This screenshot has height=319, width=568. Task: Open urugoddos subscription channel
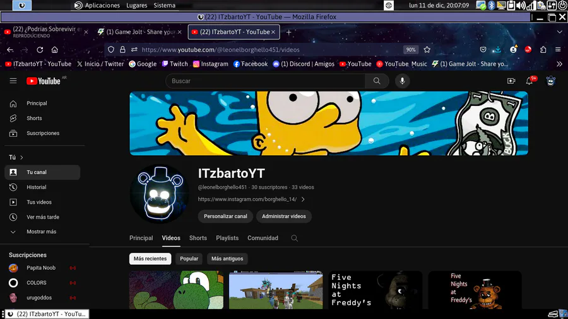(42, 298)
